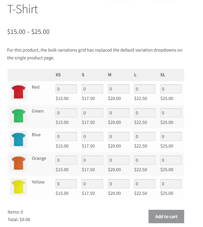Click the yellow T-shirt thumbnail

coord(18,186)
